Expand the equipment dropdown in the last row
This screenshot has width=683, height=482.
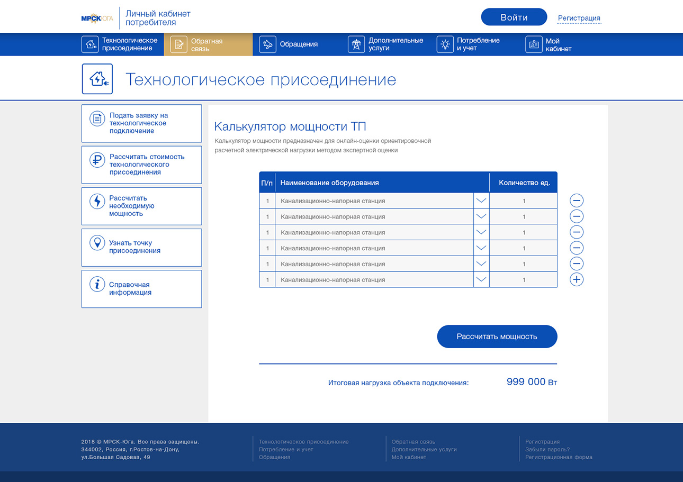point(481,279)
